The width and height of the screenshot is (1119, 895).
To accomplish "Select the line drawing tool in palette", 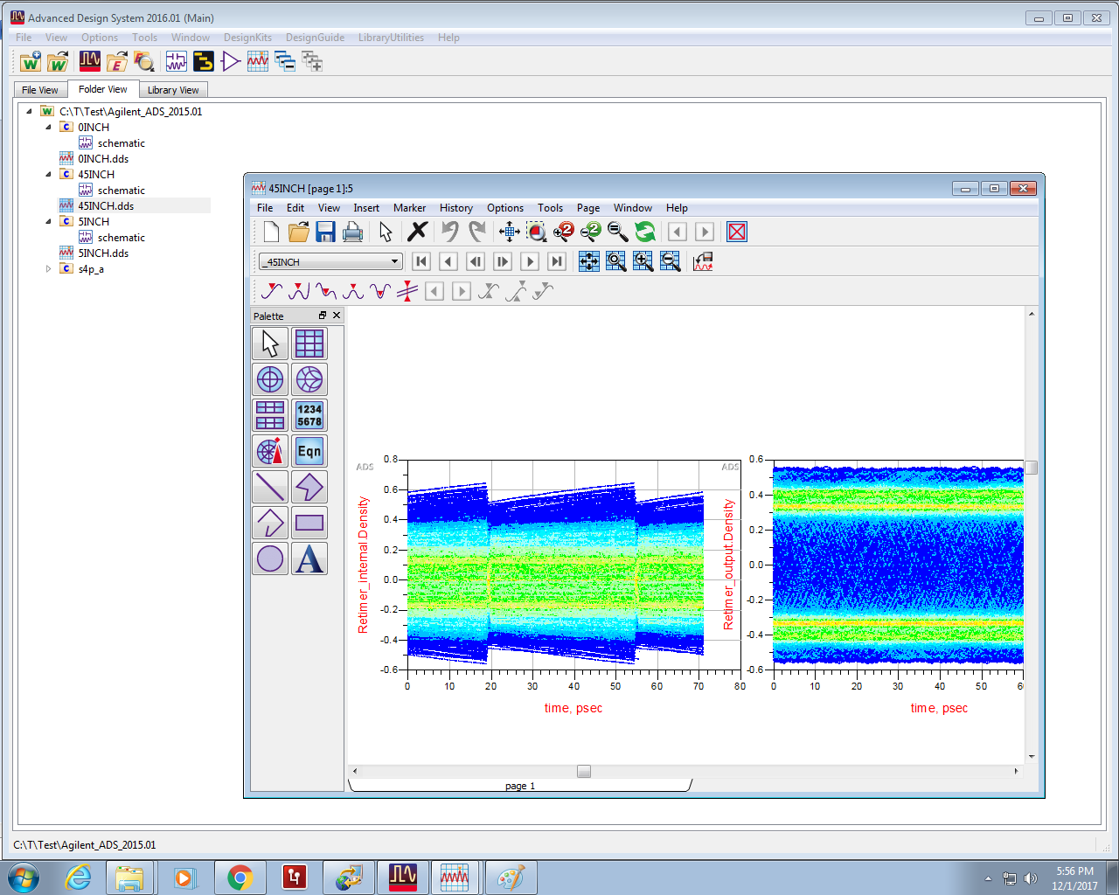I will click(270, 487).
